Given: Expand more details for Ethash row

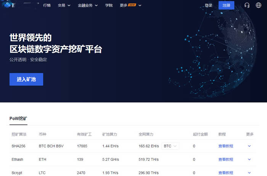Looking at the screenshot, I should point(249,159).
